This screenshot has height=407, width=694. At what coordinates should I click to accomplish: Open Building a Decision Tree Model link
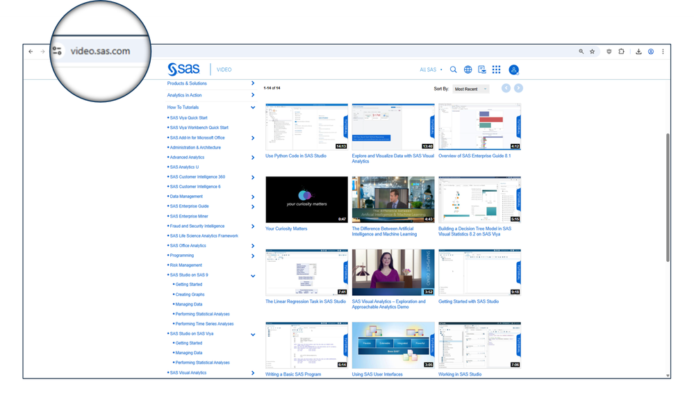tap(475, 231)
